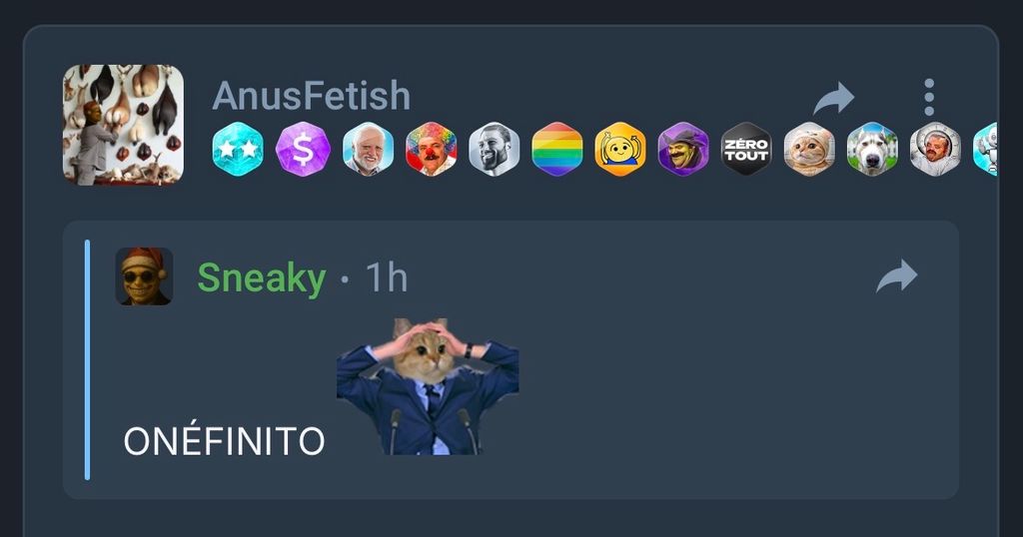This screenshot has width=1023, height=537.
Task: Open Sneaky's small avatar picture
Action: (144, 276)
